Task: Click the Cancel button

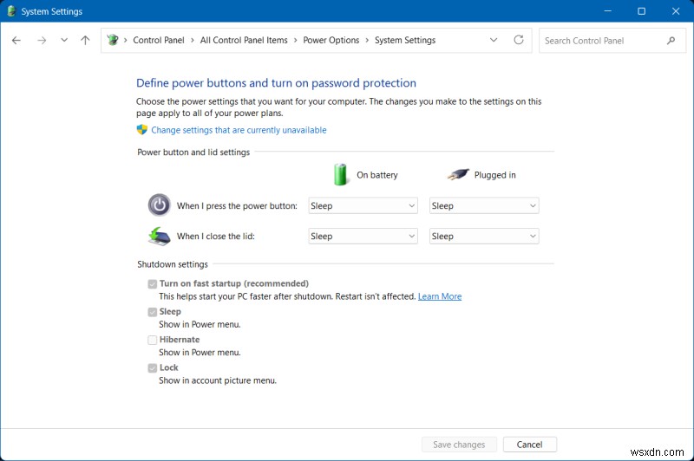Action: [530, 445]
